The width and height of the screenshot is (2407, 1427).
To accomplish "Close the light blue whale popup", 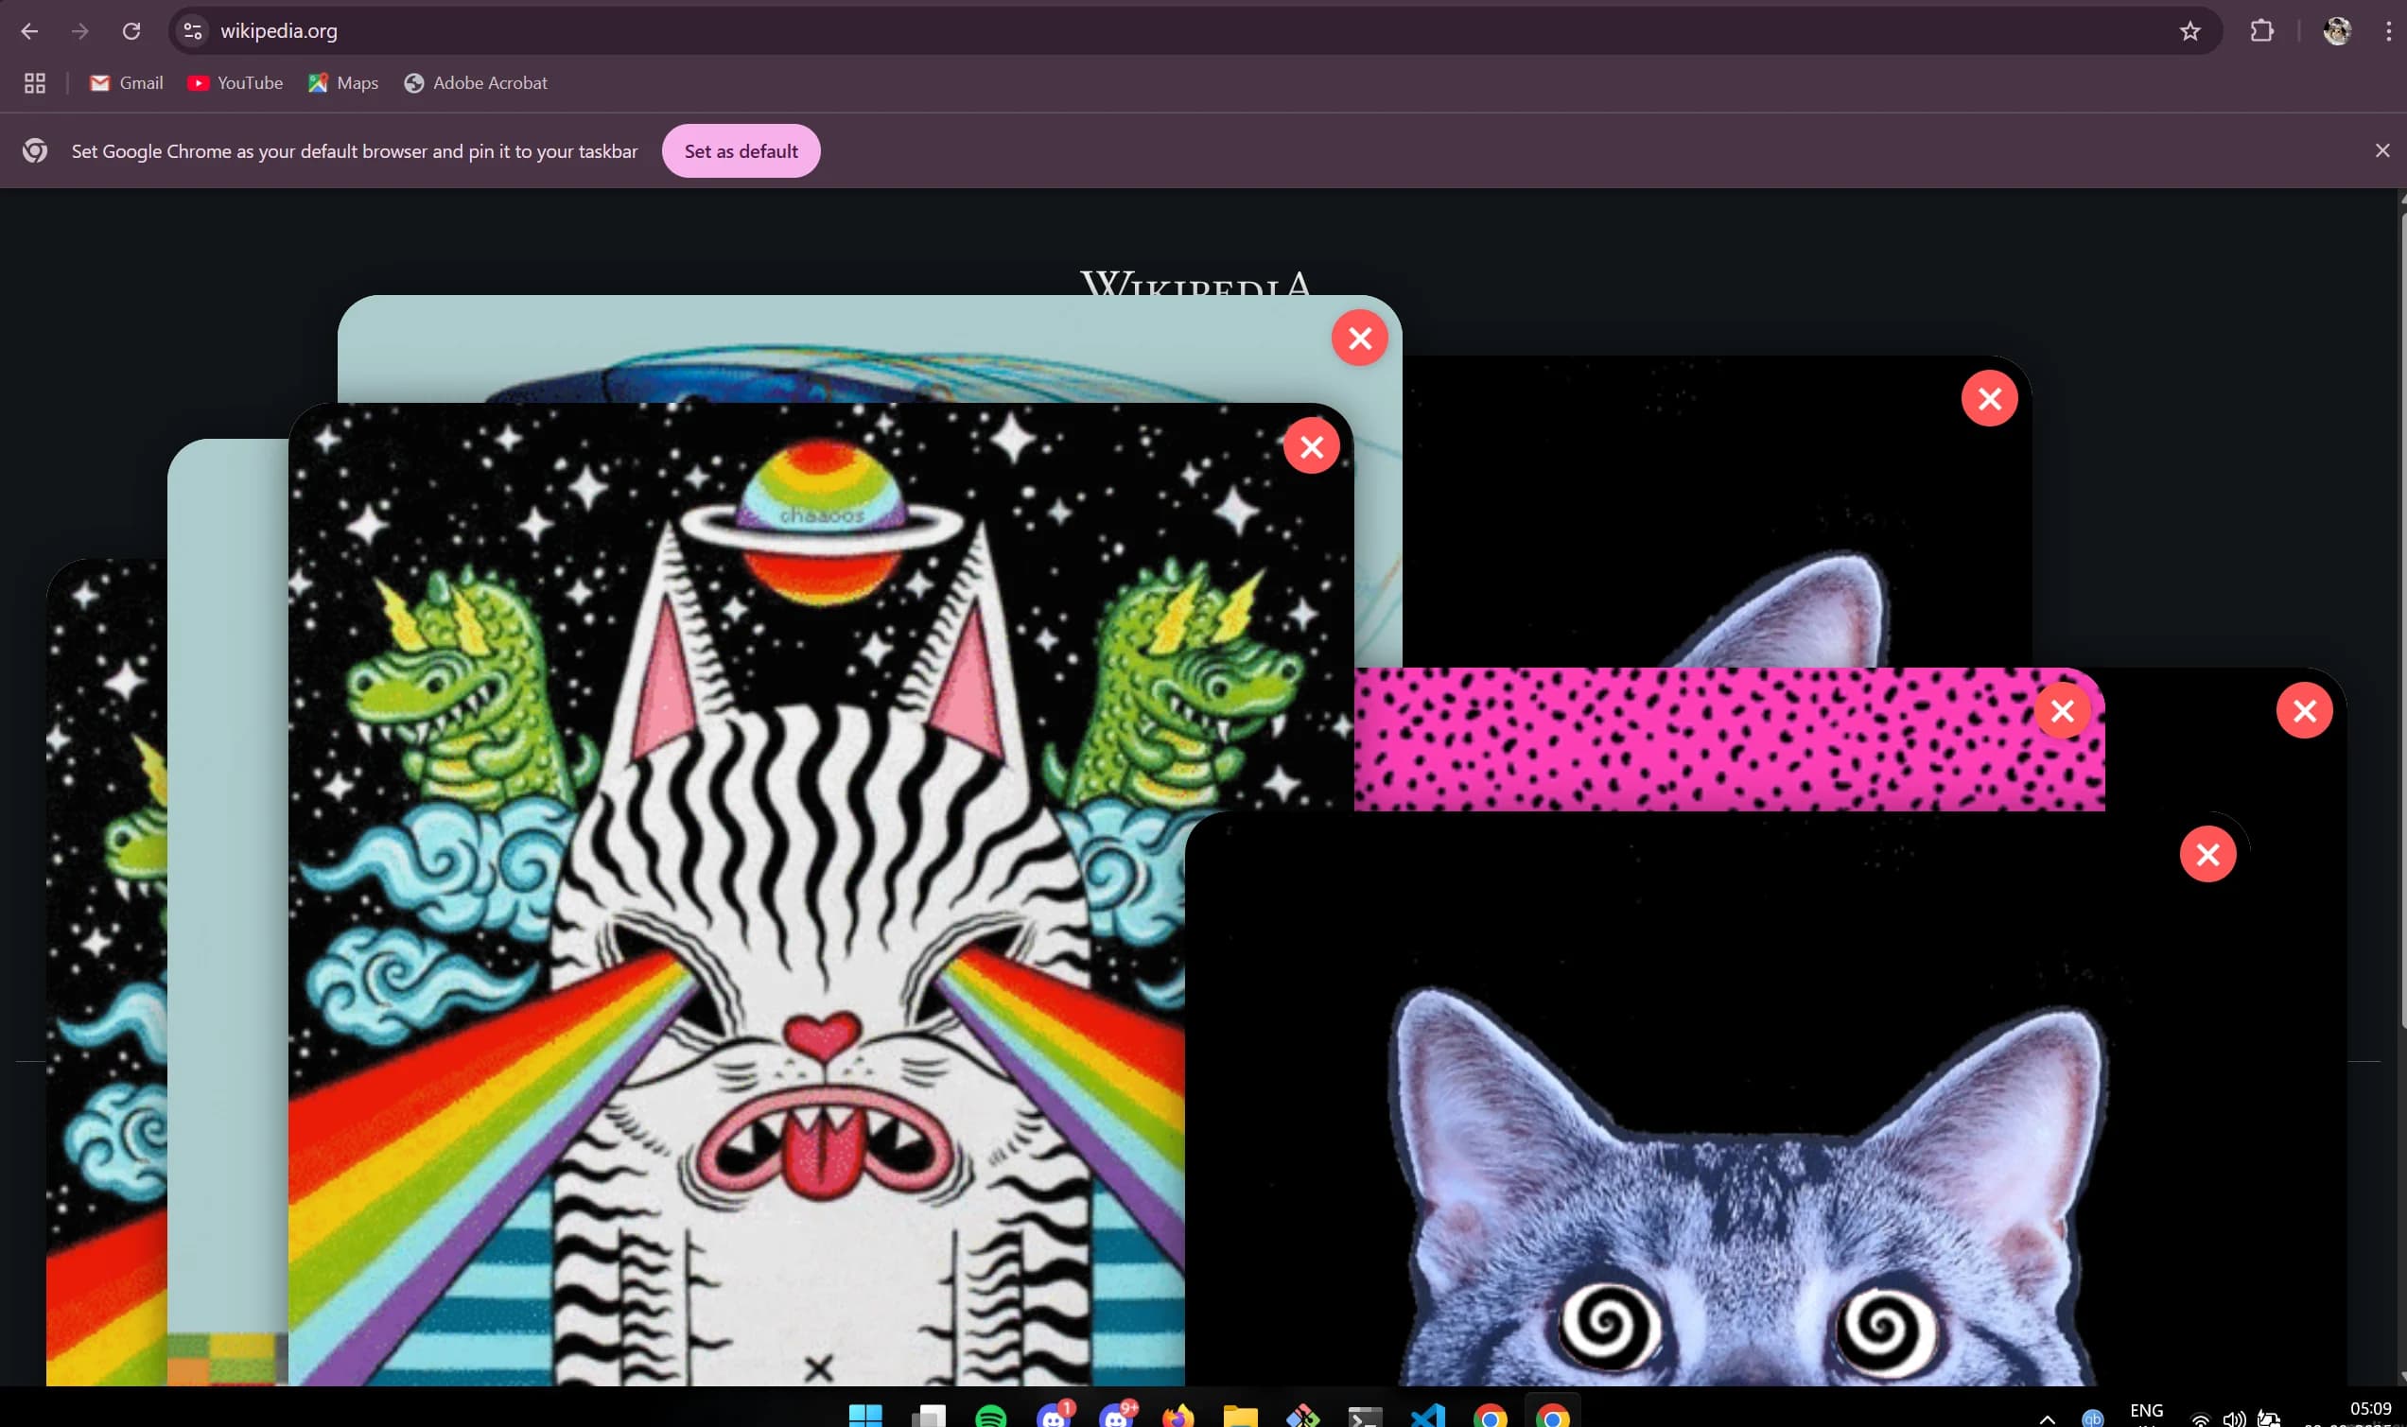I will [1359, 339].
